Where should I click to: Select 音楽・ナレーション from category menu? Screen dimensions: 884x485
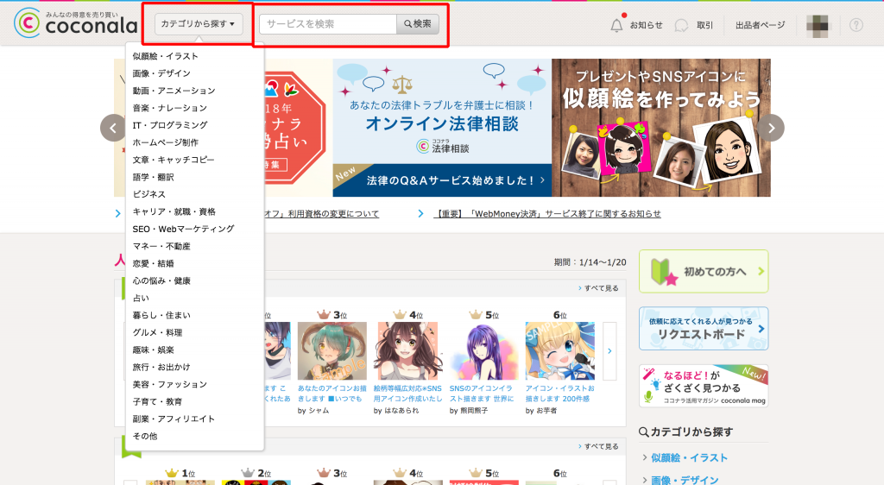(x=170, y=108)
